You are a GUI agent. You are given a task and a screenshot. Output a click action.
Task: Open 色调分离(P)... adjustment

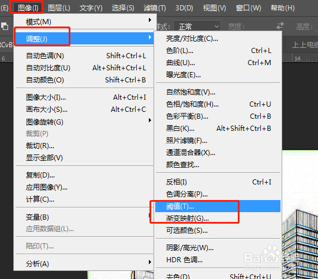coord(218,194)
